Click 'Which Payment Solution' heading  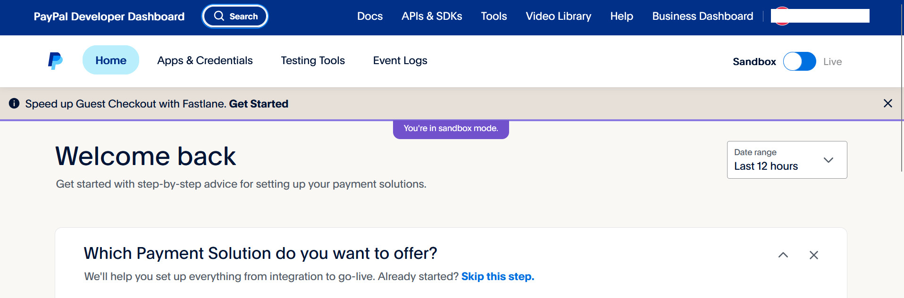(x=260, y=253)
